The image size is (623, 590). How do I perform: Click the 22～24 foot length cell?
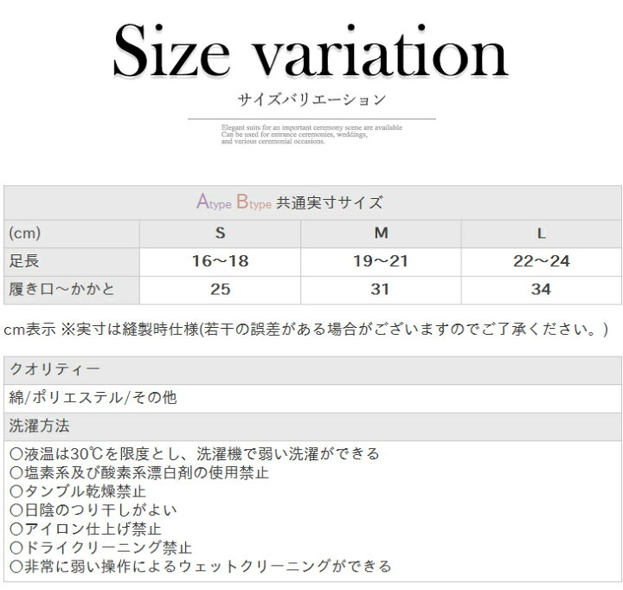[x=541, y=261]
